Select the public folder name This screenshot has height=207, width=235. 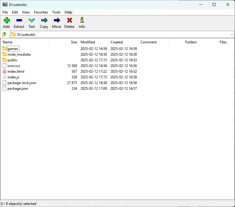13,60
